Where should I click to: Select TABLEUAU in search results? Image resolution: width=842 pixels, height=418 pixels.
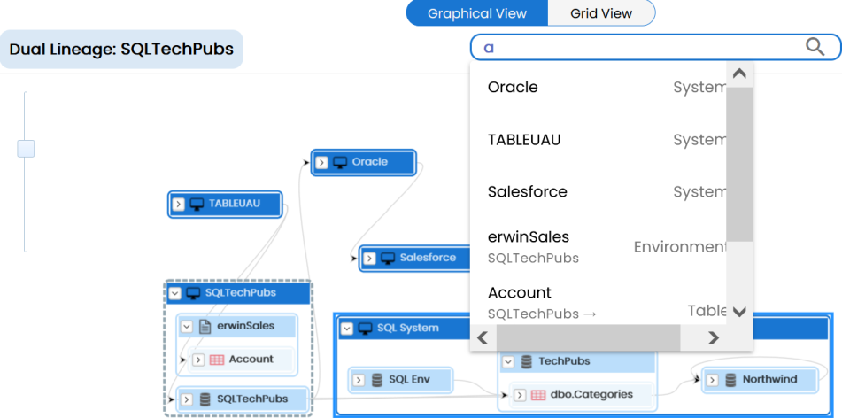(x=599, y=140)
